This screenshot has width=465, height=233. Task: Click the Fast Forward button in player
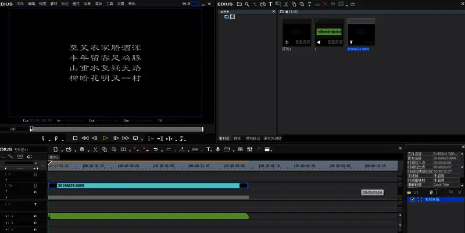[126, 138]
